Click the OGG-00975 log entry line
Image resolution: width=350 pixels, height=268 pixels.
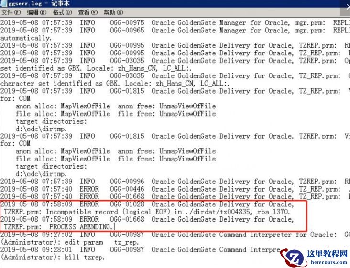(x=175, y=23)
